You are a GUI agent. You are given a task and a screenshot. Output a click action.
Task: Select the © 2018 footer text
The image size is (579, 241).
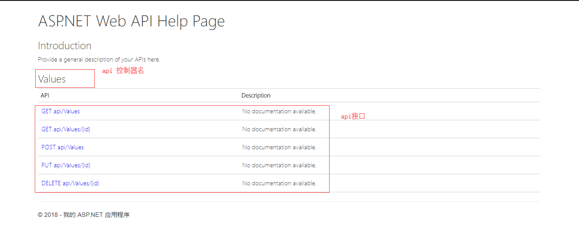pos(84,215)
